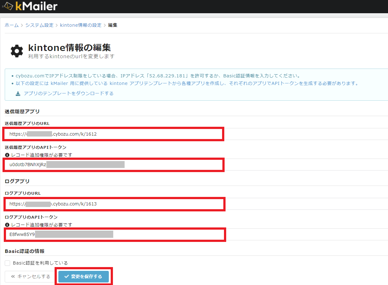Click the キャンセルする button
Viewport: 388px width, 285px height.
click(30, 277)
